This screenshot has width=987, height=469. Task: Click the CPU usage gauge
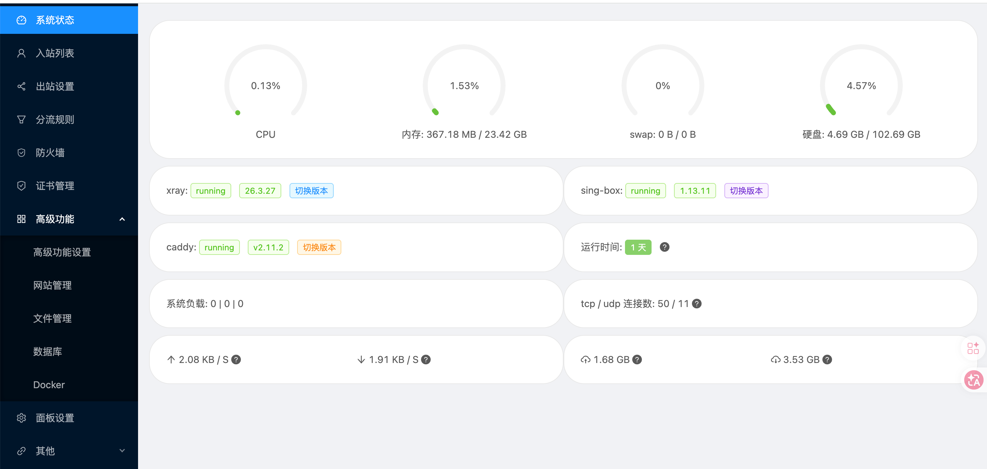point(265,85)
